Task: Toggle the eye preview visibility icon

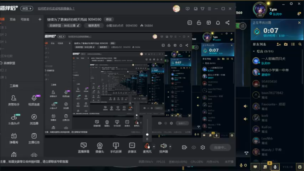Action: point(194,147)
